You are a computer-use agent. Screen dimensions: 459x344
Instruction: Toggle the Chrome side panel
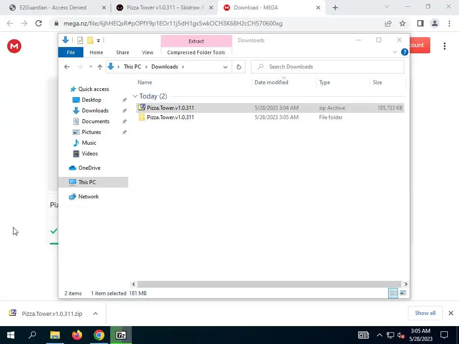pos(420,23)
